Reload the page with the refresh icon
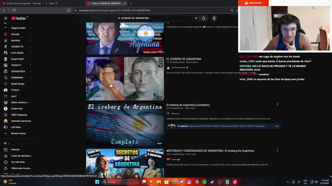 (14, 10)
